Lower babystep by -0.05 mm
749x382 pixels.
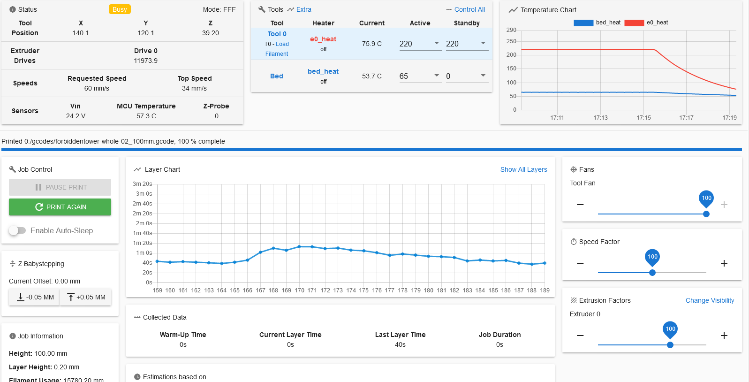coord(34,297)
